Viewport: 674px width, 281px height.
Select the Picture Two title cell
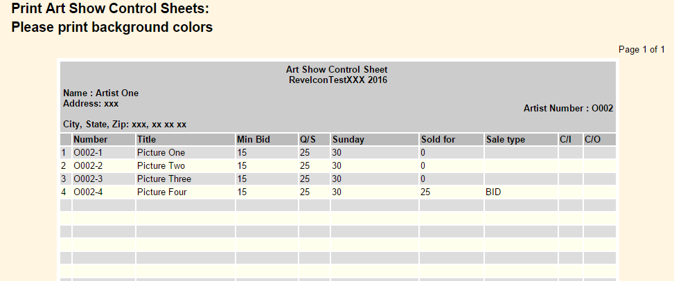click(x=185, y=166)
